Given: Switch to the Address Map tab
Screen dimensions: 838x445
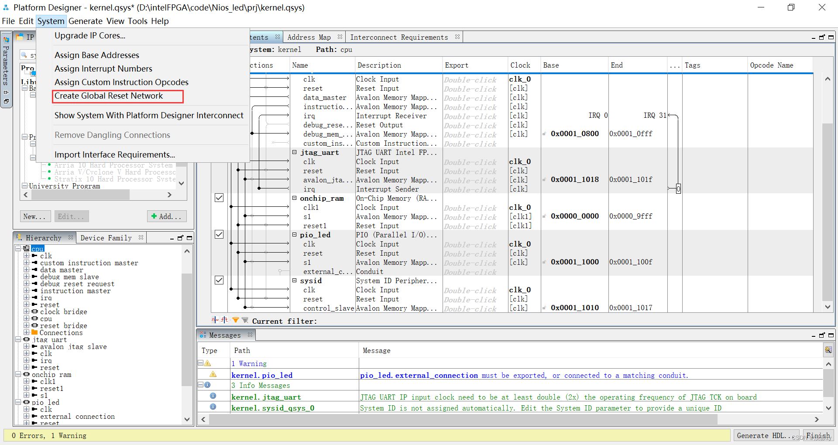Looking at the screenshot, I should (x=309, y=37).
